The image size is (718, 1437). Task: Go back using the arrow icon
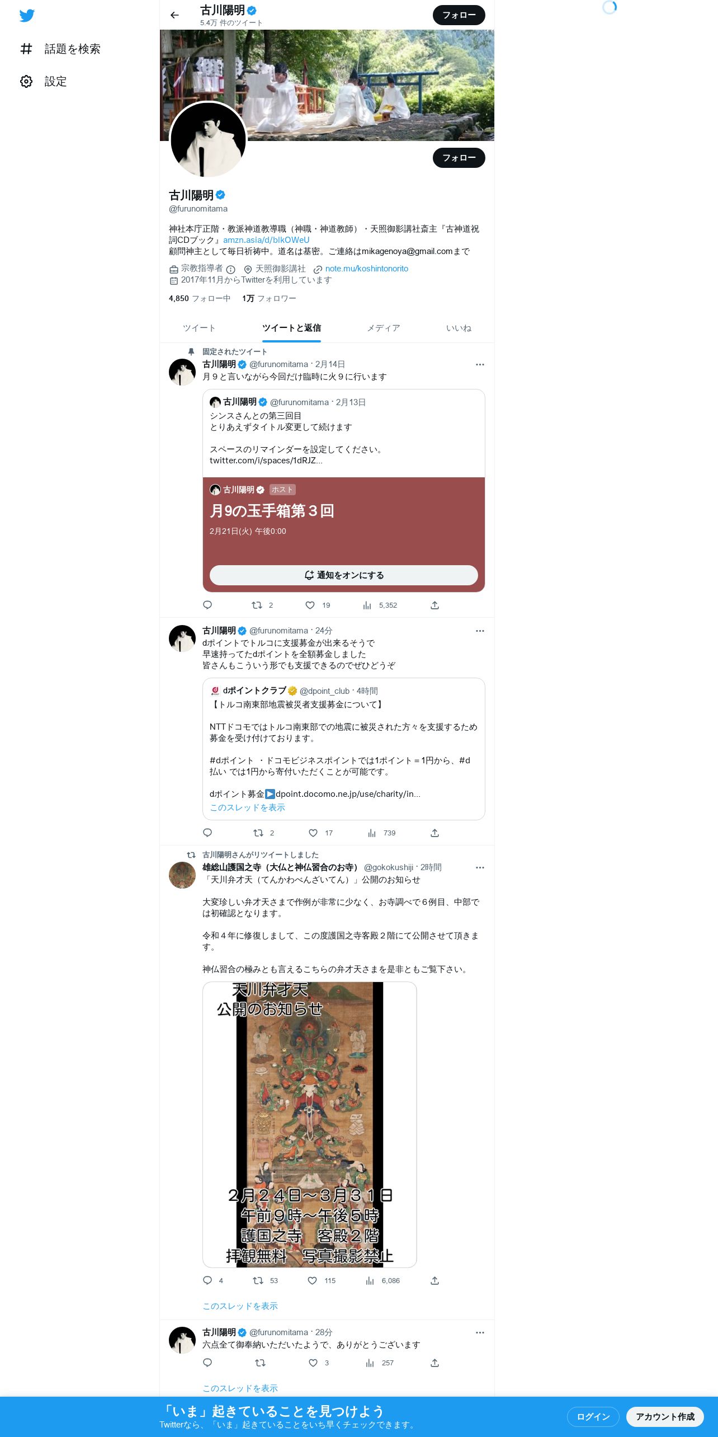[x=174, y=15]
